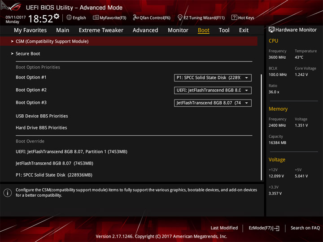Click the vertical scrollbar of boot list
The height and width of the screenshot is (242, 323).
pyautogui.click(x=262, y=127)
